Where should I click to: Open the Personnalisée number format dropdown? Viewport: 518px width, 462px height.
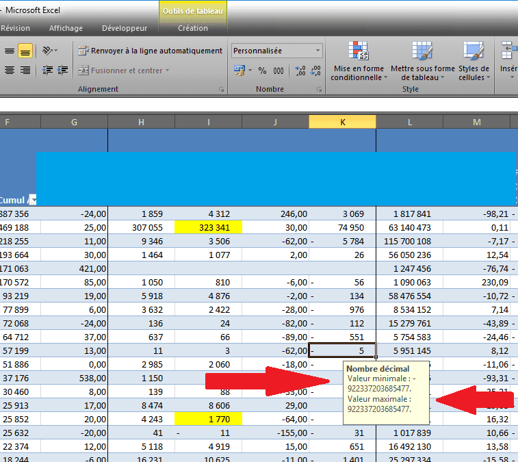click(x=318, y=51)
